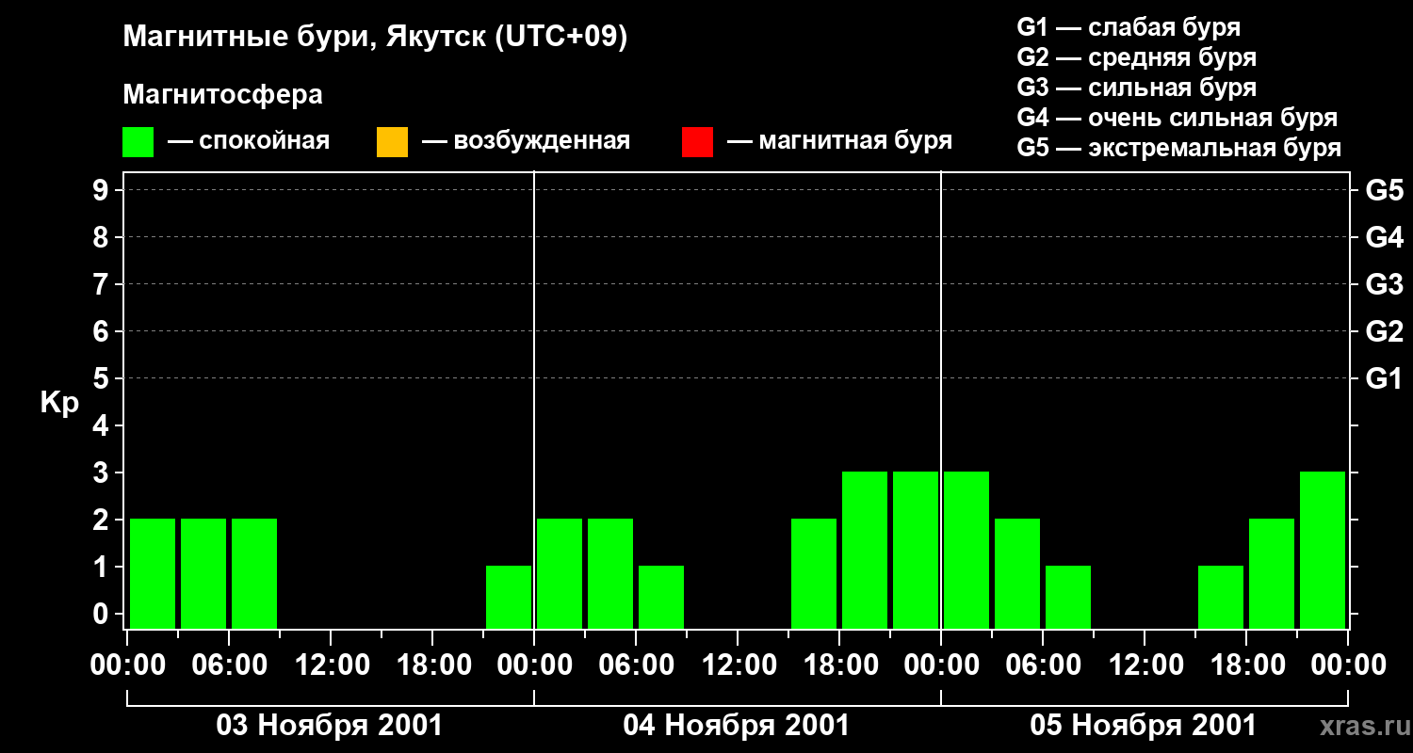Image resolution: width=1413 pixels, height=753 pixels.
Task: Click the '03 Ноября 2001' date label
Action: coord(330,726)
